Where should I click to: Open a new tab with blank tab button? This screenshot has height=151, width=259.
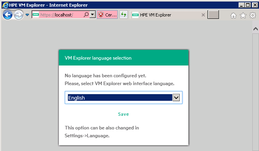(213, 15)
